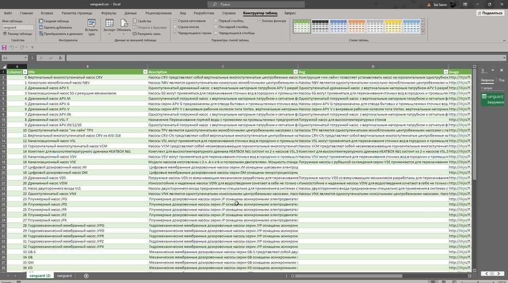This screenshot has height=283, width=508.
Task: Click the Undo arrow in quick access toolbar
Action: (11, 48)
